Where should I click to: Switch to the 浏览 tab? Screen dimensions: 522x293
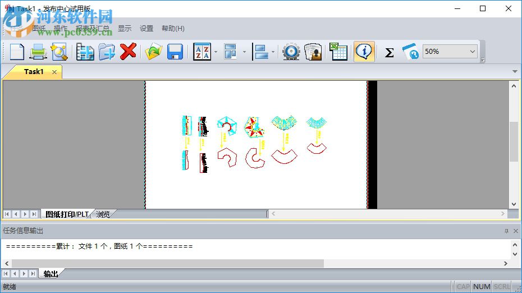[103, 214]
